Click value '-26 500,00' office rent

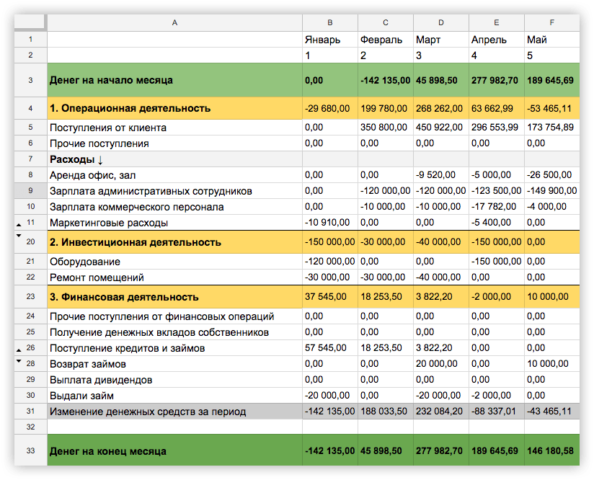pos(552,175)
